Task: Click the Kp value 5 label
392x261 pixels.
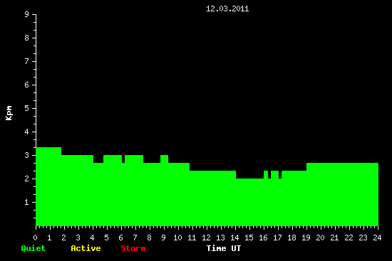Action: click(27, 108)
